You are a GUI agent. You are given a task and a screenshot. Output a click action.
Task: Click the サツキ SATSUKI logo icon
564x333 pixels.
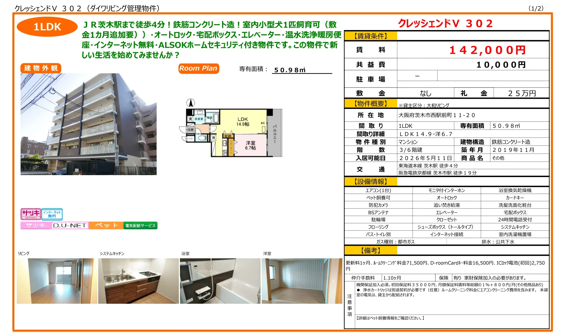pyautogui.click(x=31, y=214)
